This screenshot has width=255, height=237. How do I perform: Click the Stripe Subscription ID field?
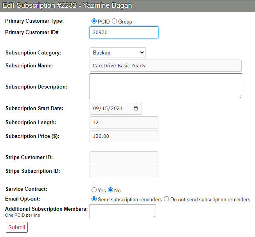click(124, 171)
